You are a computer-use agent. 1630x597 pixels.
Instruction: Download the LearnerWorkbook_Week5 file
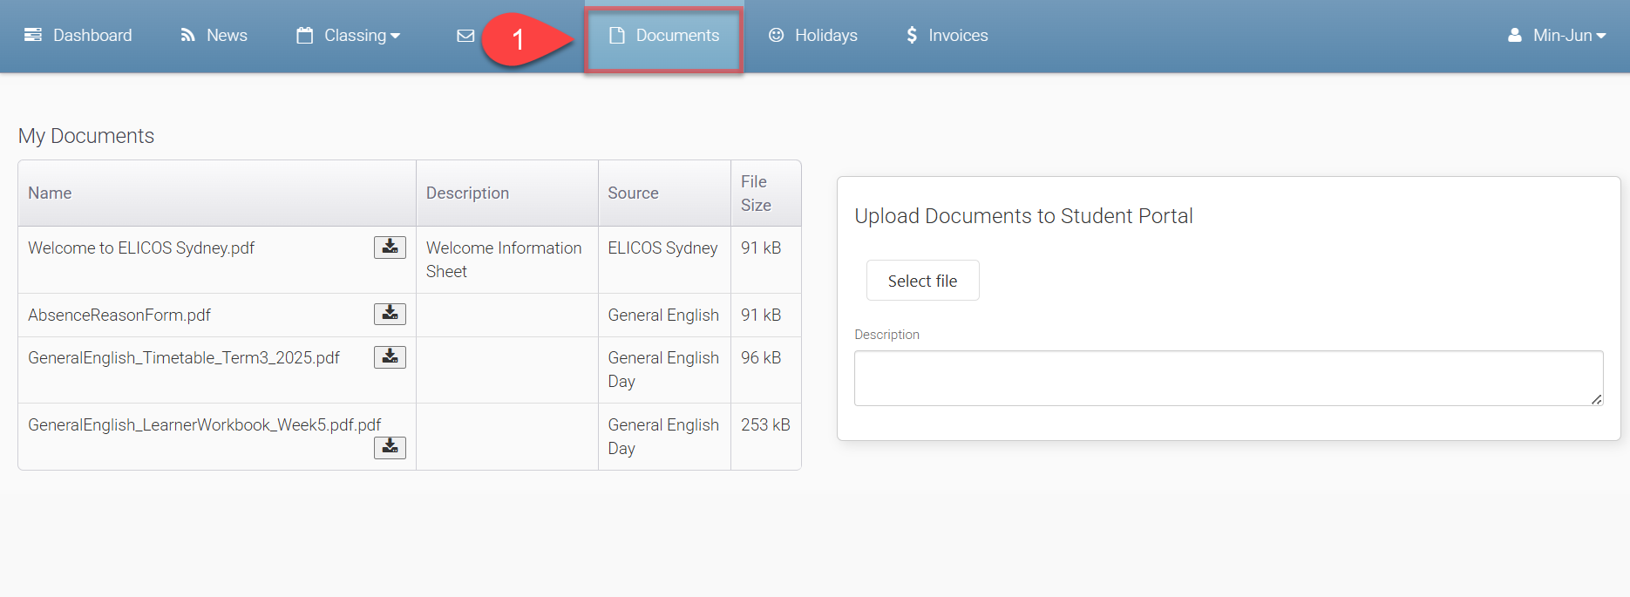390,447
